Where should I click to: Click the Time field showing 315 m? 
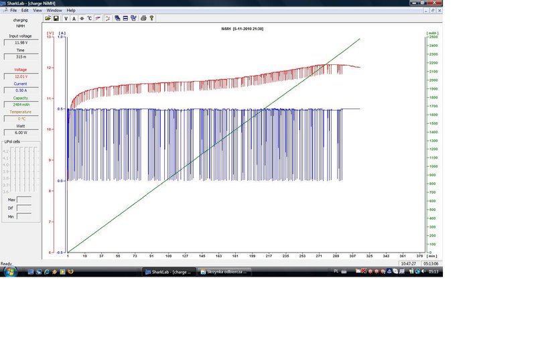pyautogui.click(x=21, y=57)
